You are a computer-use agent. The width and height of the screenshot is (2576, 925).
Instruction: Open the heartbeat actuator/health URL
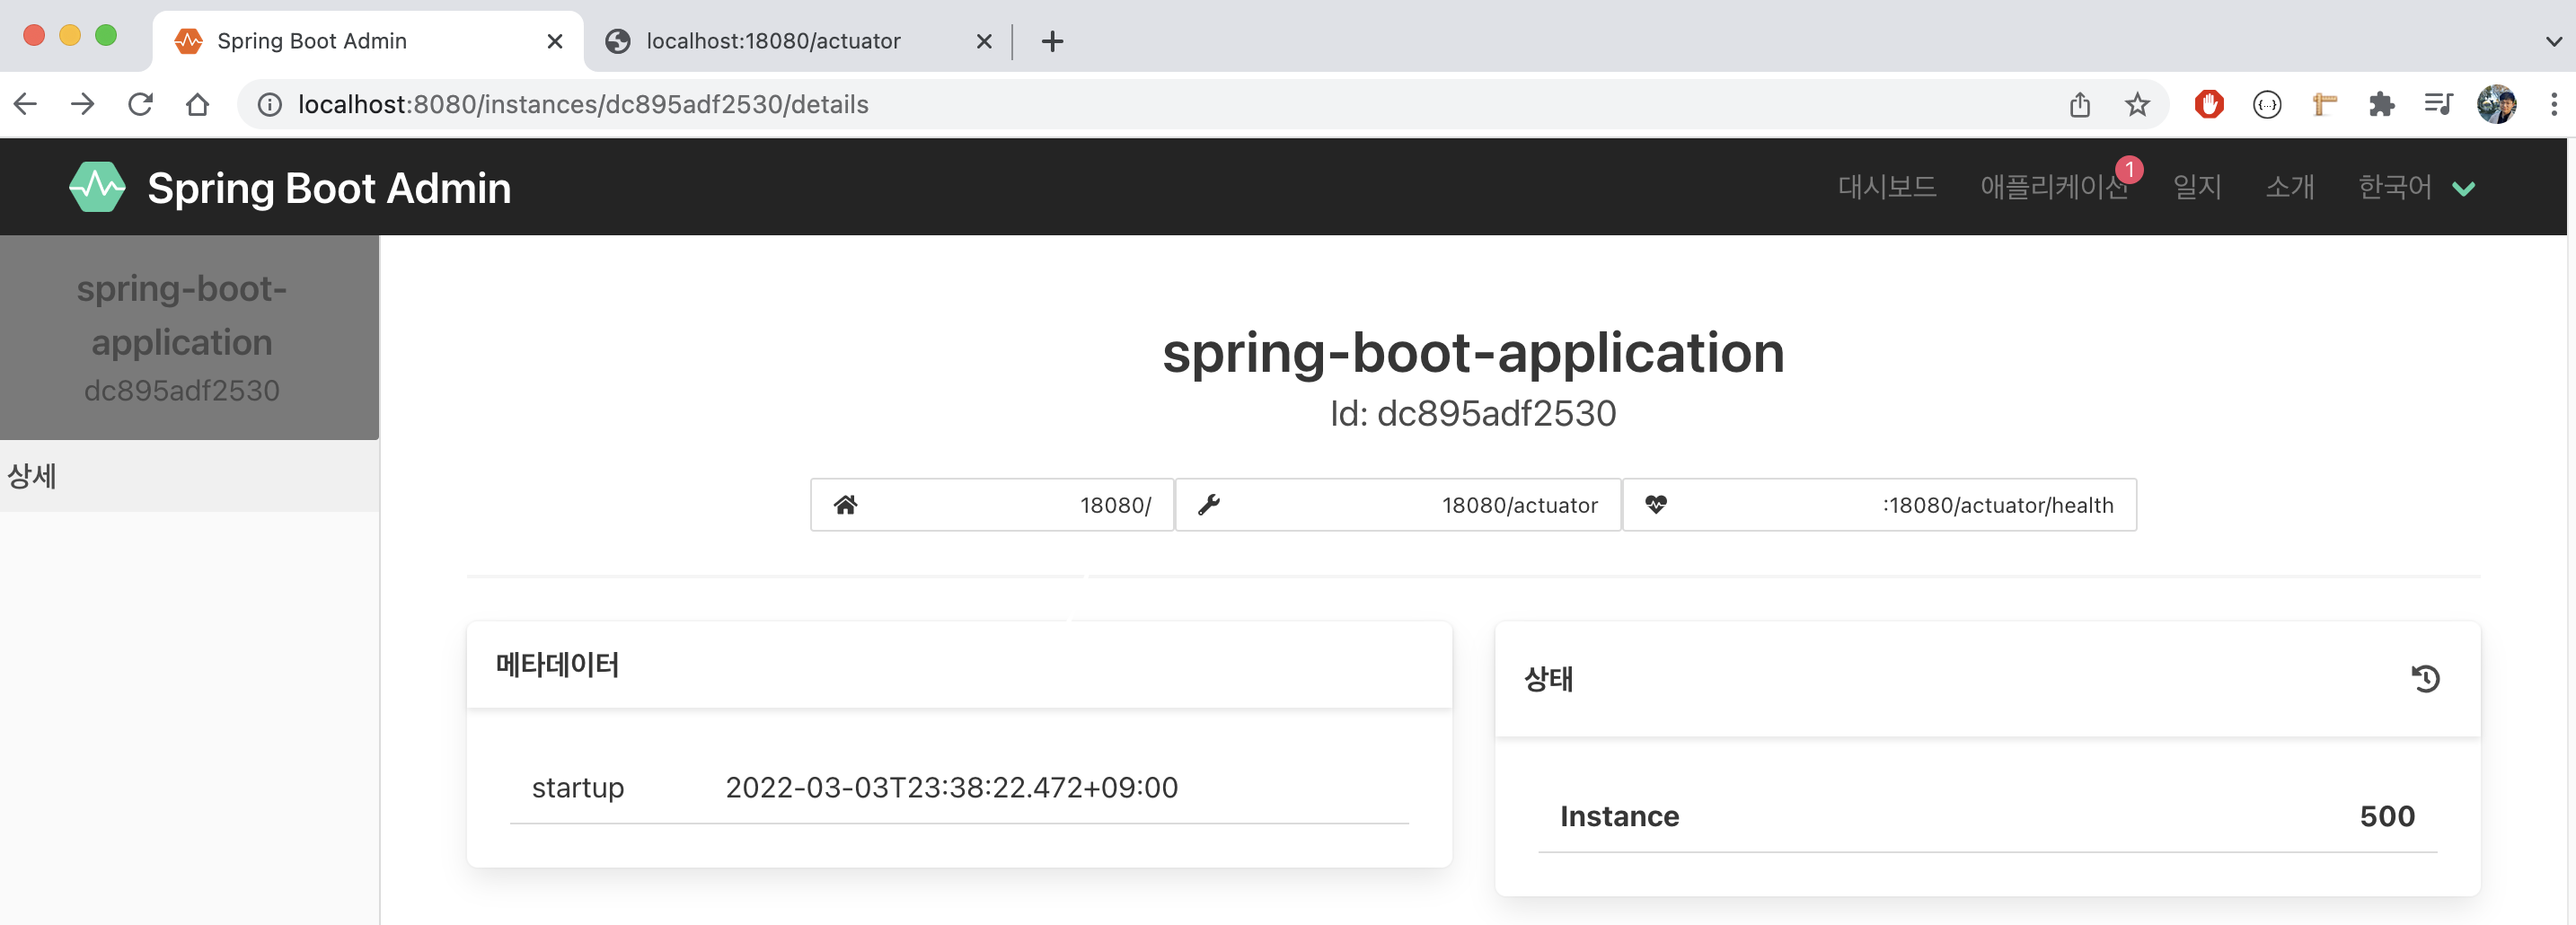[1879, 505]
